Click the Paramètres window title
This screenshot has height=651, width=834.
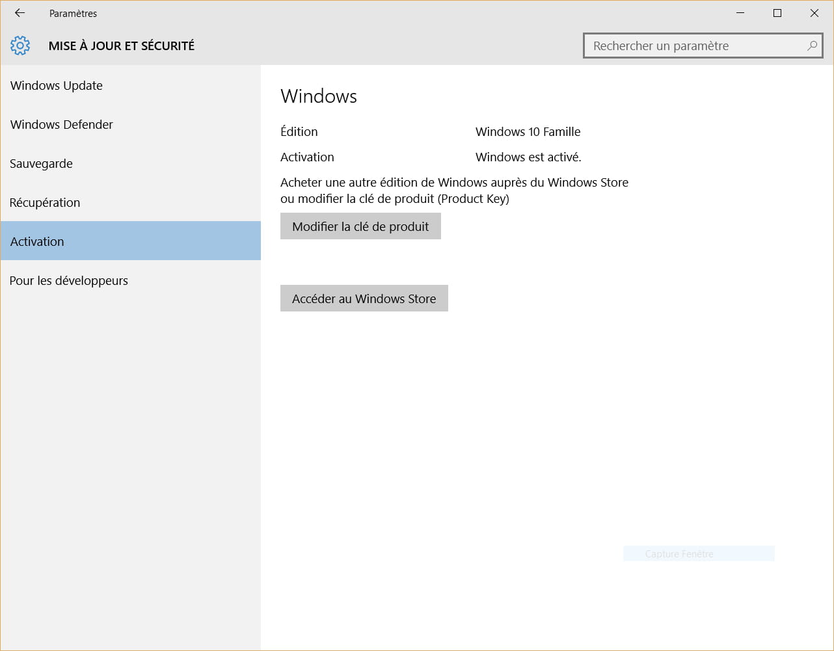click(73, 13)
